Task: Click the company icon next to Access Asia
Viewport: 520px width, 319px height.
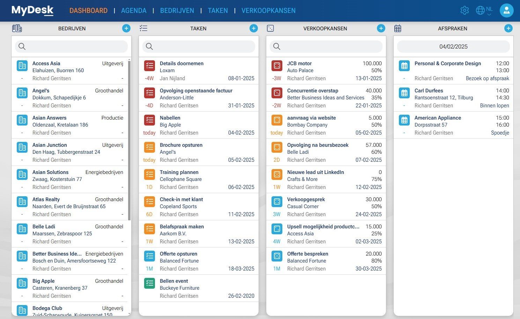Action: (x=22, y=66)
